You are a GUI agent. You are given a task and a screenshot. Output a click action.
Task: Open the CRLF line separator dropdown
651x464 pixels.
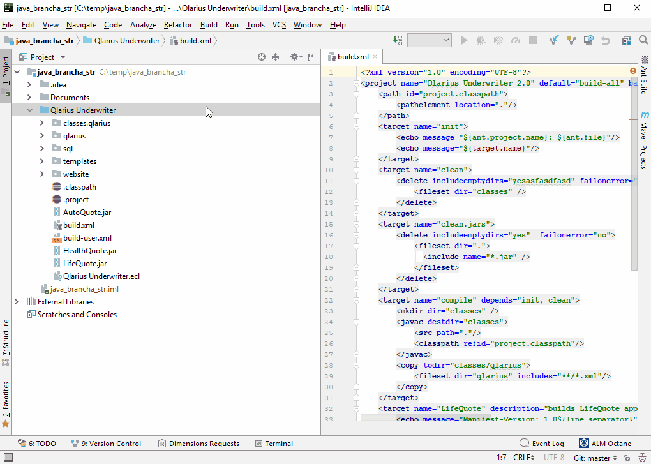tap(523, 458)
